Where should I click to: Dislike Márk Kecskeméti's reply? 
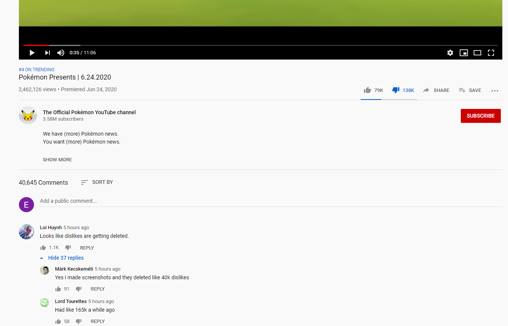pyautogui.click(x=79, y=289)
